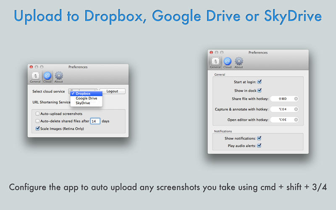Screen dimensions: 336x210
Task: Choose SkyDrive in cloud service menu
Action: click(87, 103)
